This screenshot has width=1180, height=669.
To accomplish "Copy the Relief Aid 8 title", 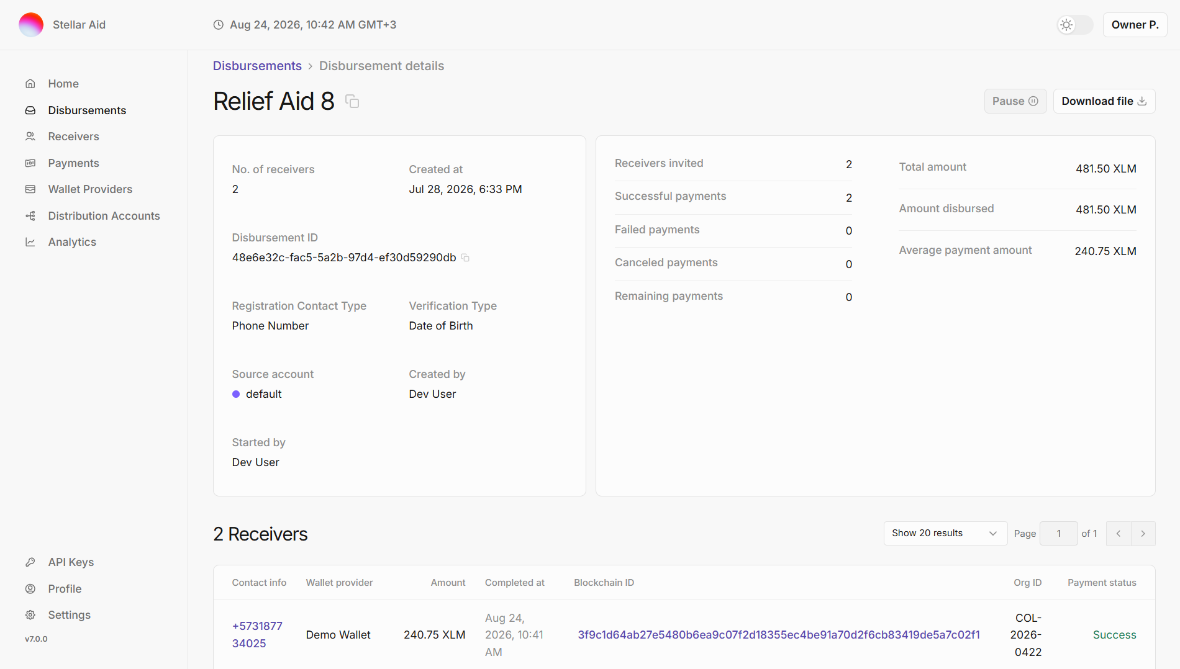I will point(352,101).
